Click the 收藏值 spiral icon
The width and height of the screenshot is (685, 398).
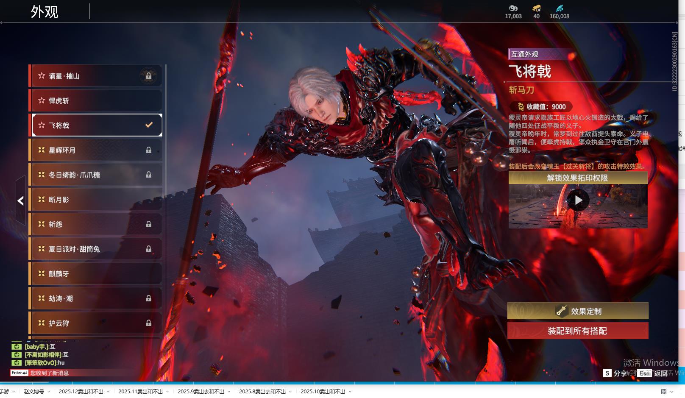coord(521,107)
